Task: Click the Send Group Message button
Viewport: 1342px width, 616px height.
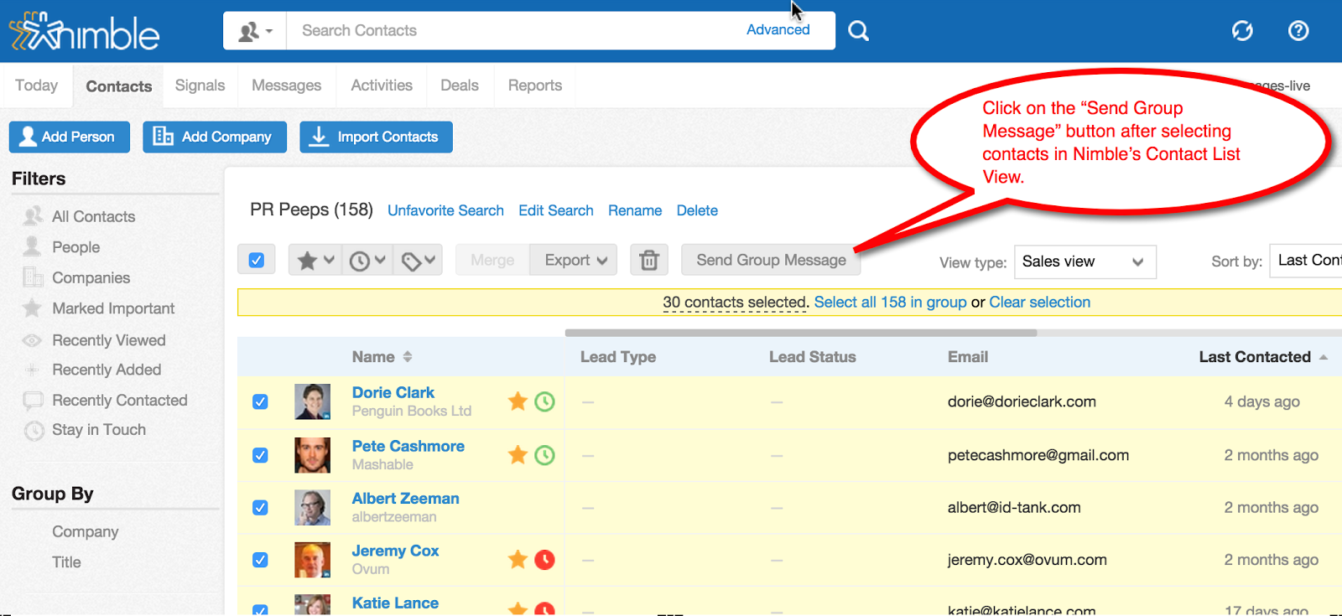Action: [x=771, y=260]
